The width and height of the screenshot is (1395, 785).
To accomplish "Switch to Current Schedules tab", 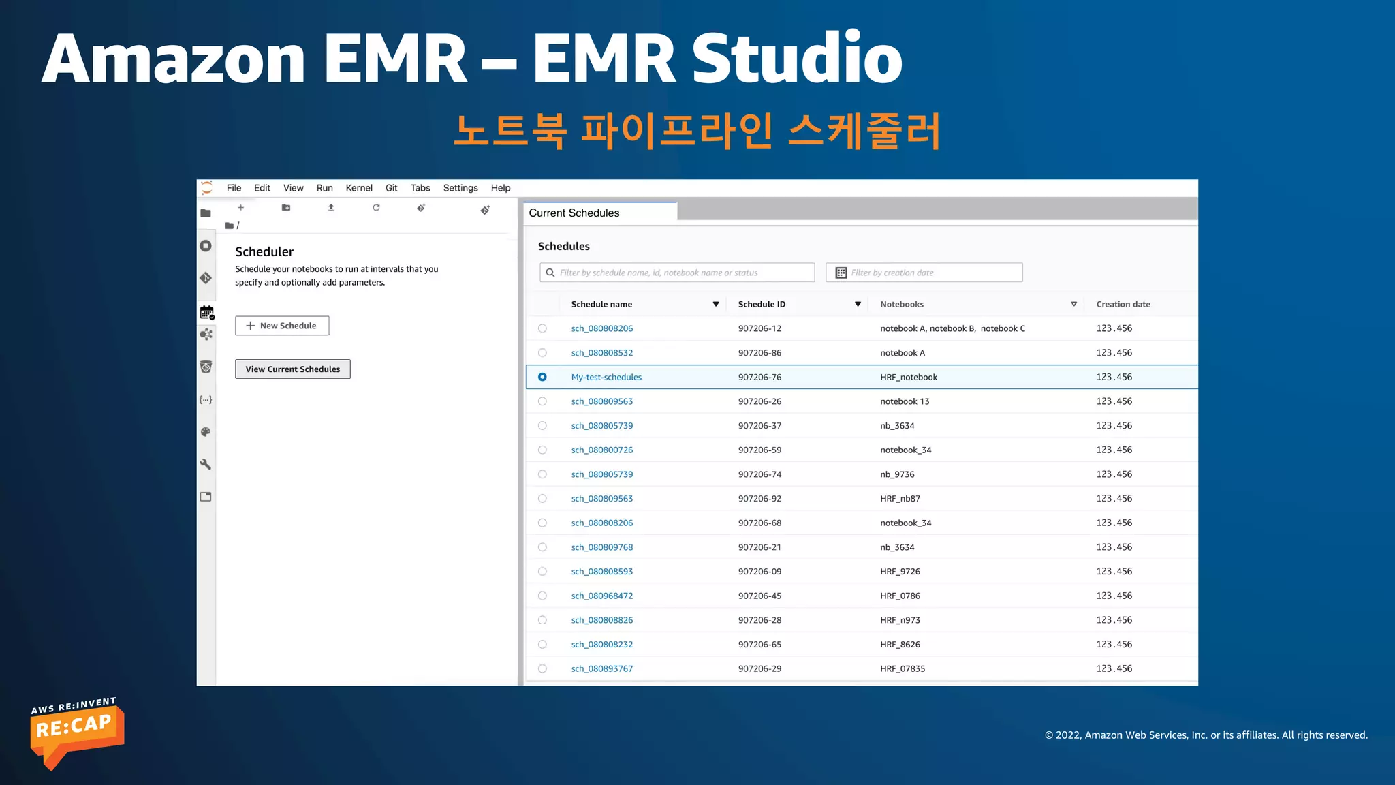I will 600,213.
